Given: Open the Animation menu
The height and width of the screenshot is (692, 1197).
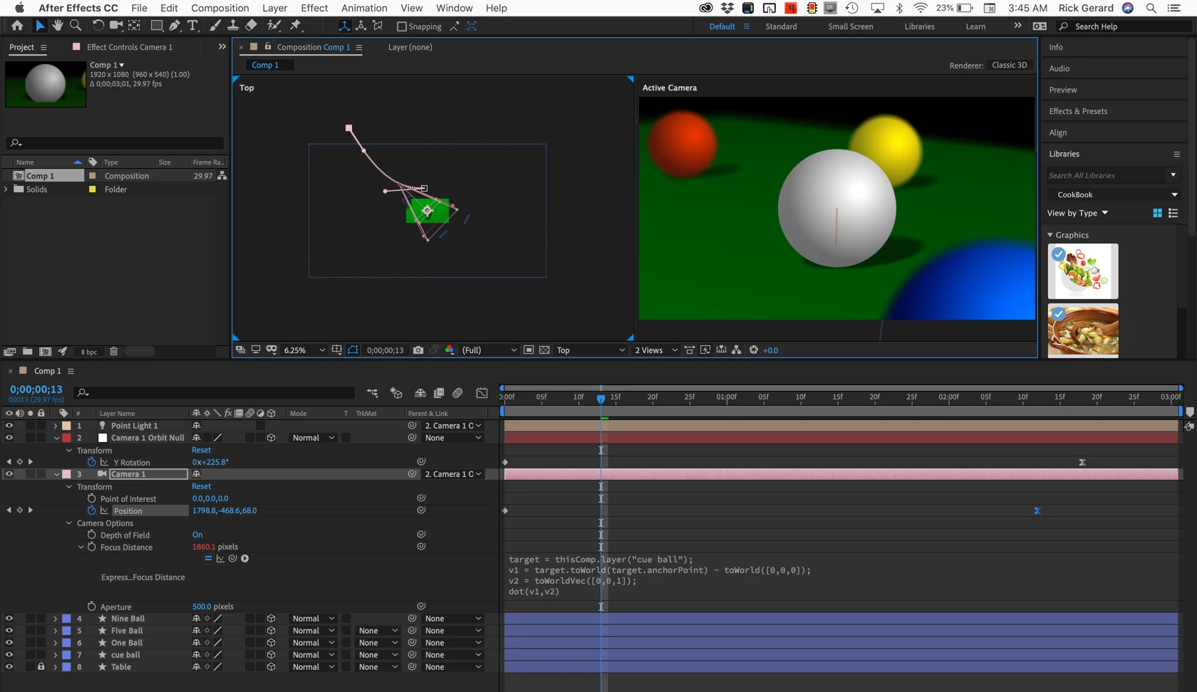Looking at the screenshot, I should click(x=364, y=8).
